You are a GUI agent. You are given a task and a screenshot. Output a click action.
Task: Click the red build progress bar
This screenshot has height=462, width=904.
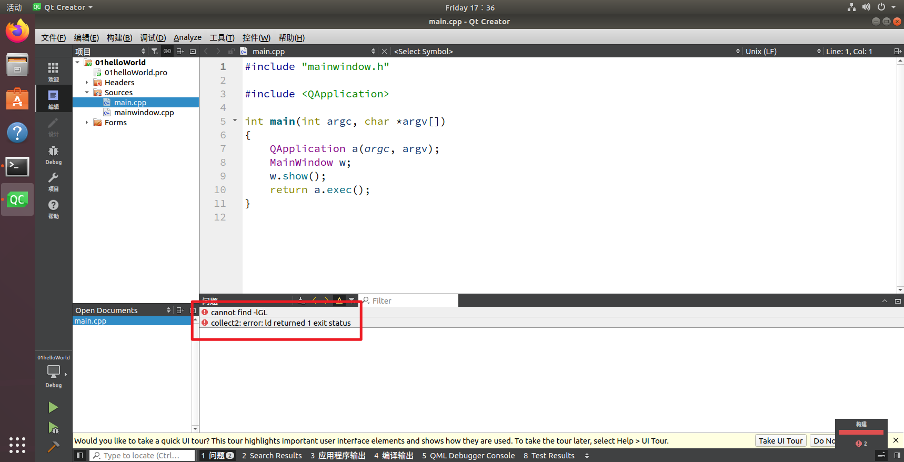[x=861, y=432]
